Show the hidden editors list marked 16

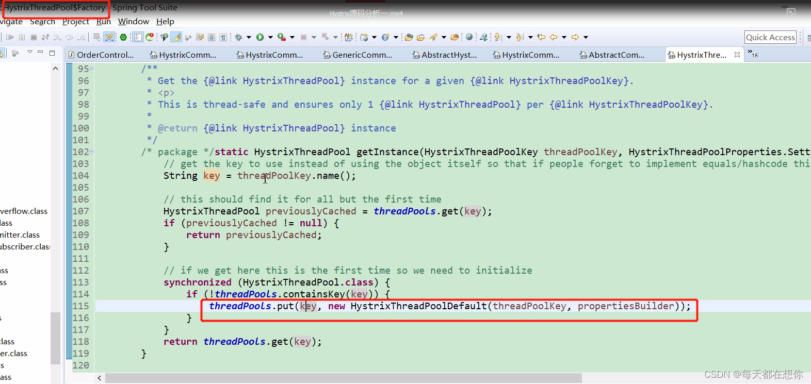click(x=753, y=54)
